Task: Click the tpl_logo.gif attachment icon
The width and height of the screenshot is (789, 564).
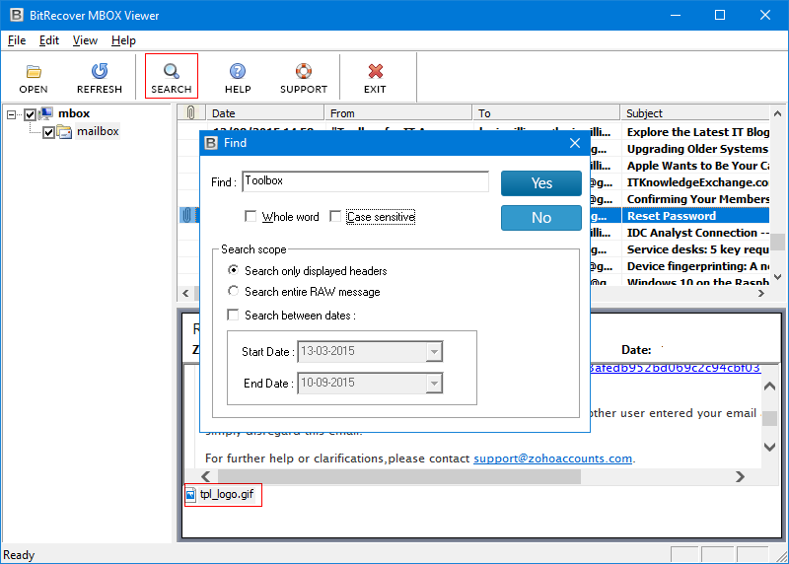Action: tap(190, 495)
